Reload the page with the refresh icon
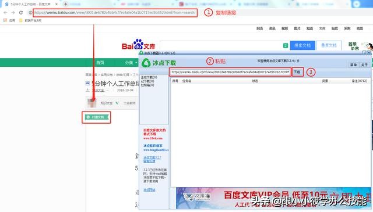The height and width of the screenshot is (212, 373). tap(21, 13)
